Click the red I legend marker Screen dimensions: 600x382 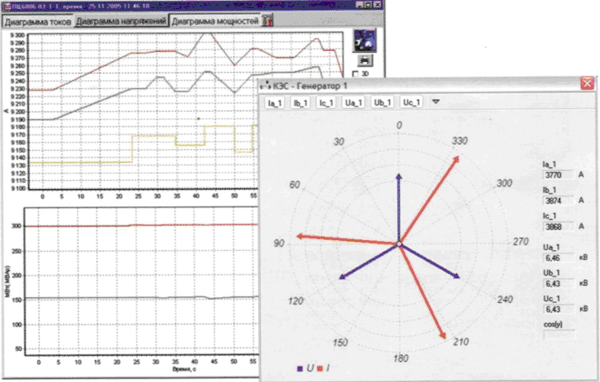click(x=320, y=367)
